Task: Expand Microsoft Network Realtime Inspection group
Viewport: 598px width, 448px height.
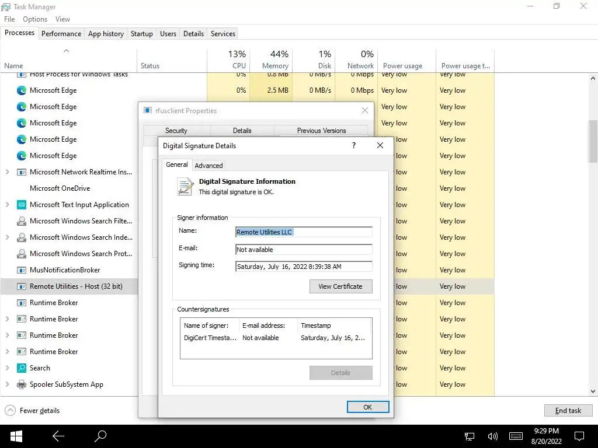Action: coord(7,172)
